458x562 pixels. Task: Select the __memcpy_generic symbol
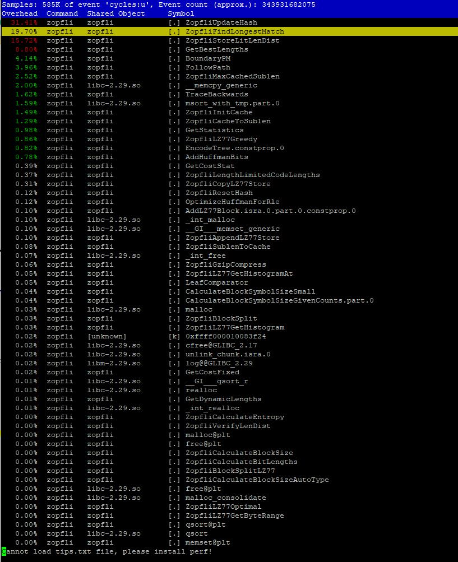pyautogui.click(x=221, y=85)
